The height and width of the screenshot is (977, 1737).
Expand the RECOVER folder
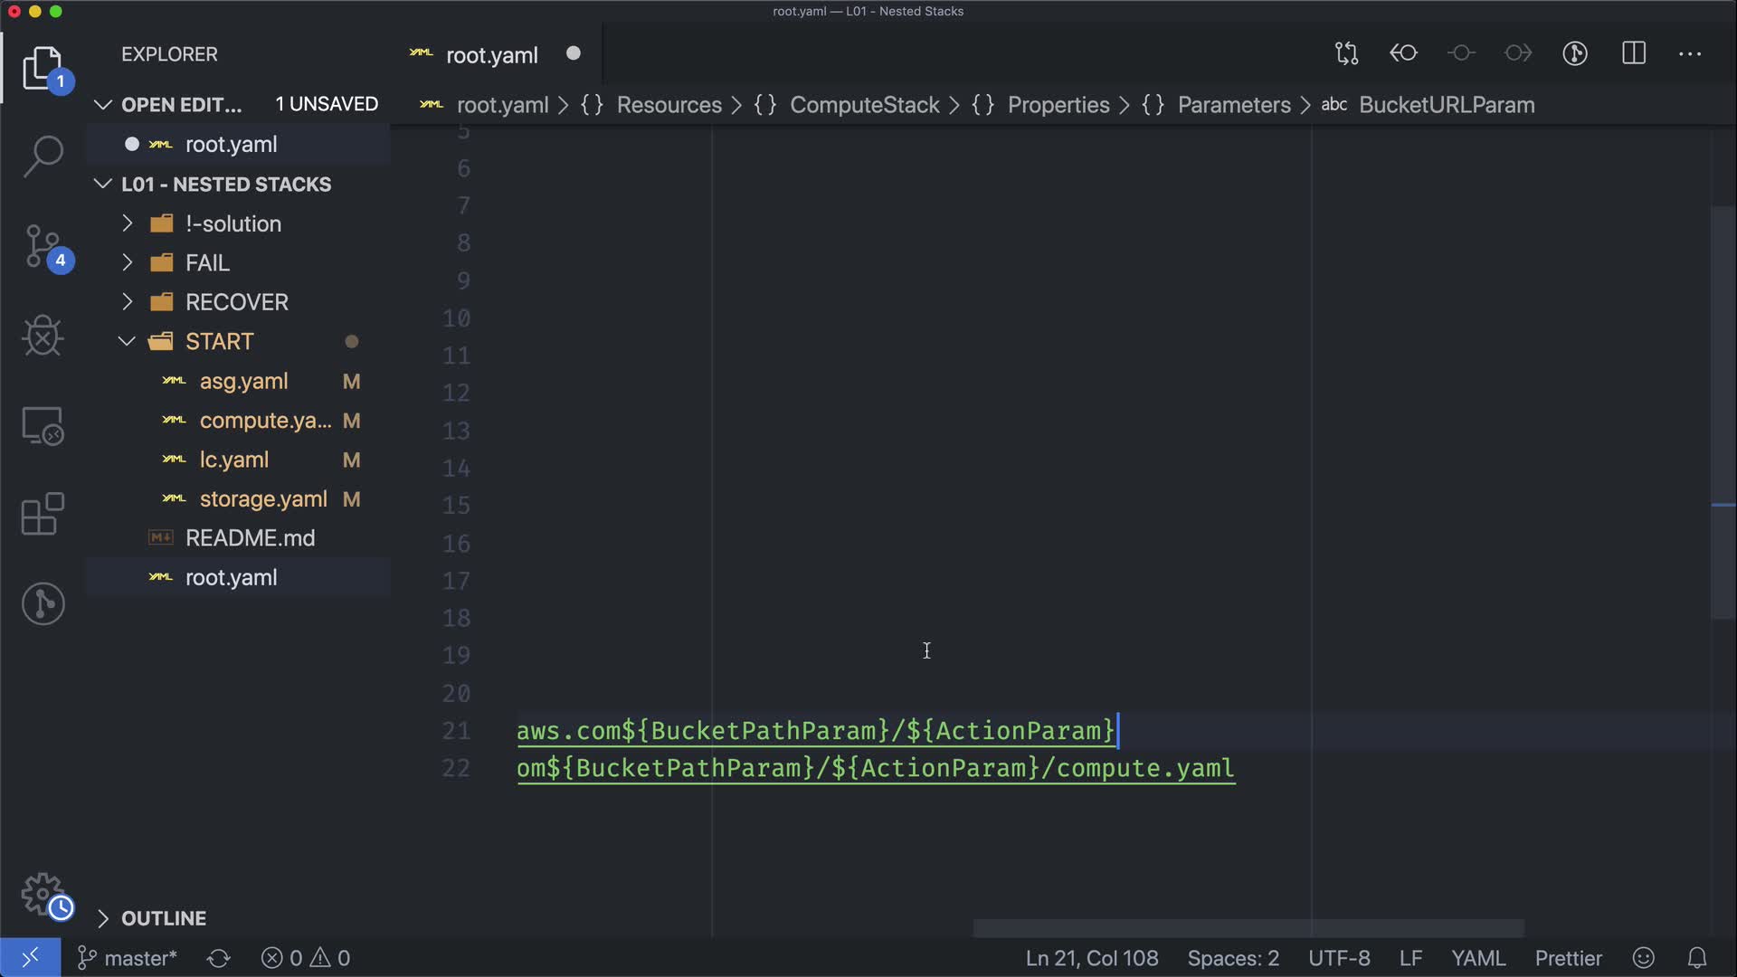point(236,302)
